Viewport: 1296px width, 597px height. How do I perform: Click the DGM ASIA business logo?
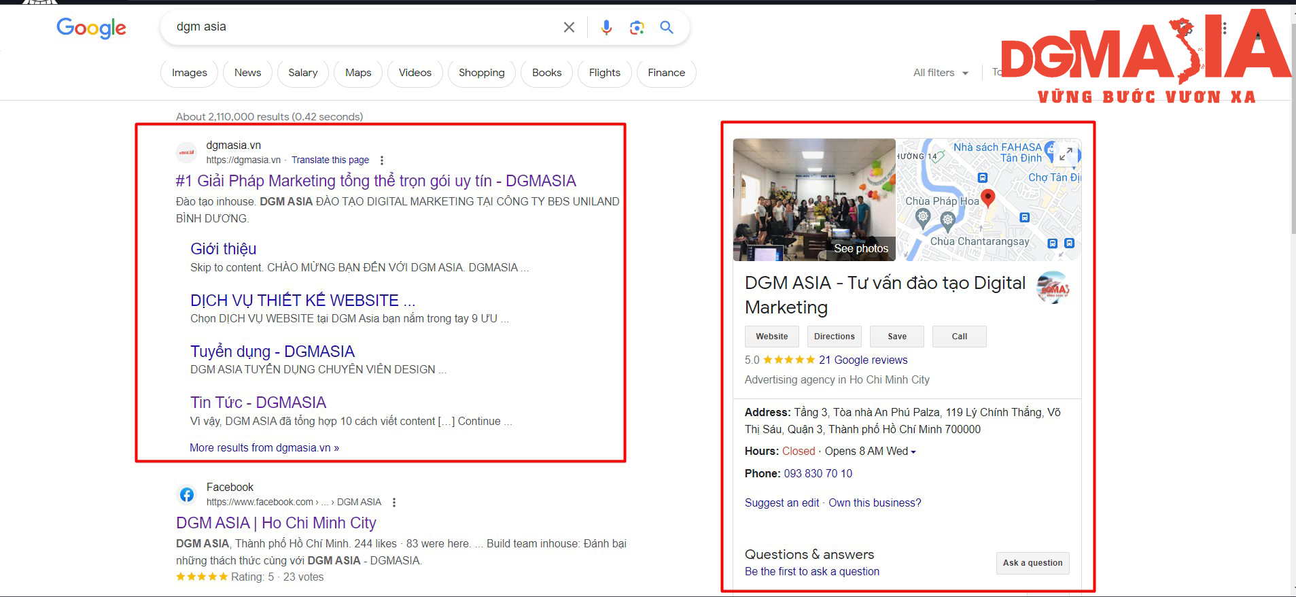(x=1053, y=288)
